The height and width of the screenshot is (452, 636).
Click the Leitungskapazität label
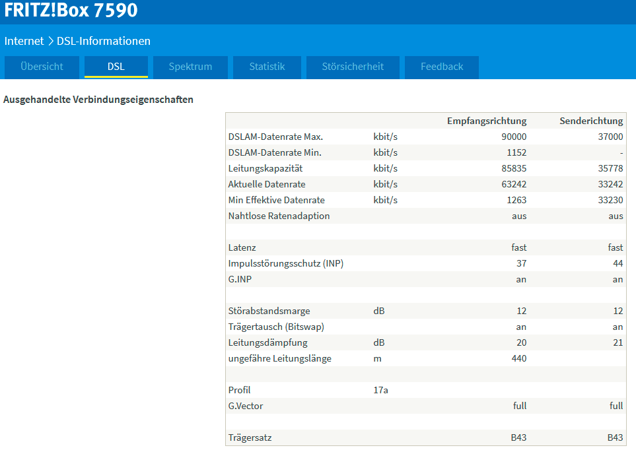click(265, 168)
